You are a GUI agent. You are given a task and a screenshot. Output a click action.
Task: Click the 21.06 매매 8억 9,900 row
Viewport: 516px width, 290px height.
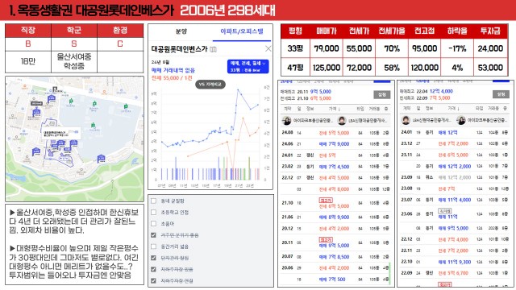click(x=335, y=217)
